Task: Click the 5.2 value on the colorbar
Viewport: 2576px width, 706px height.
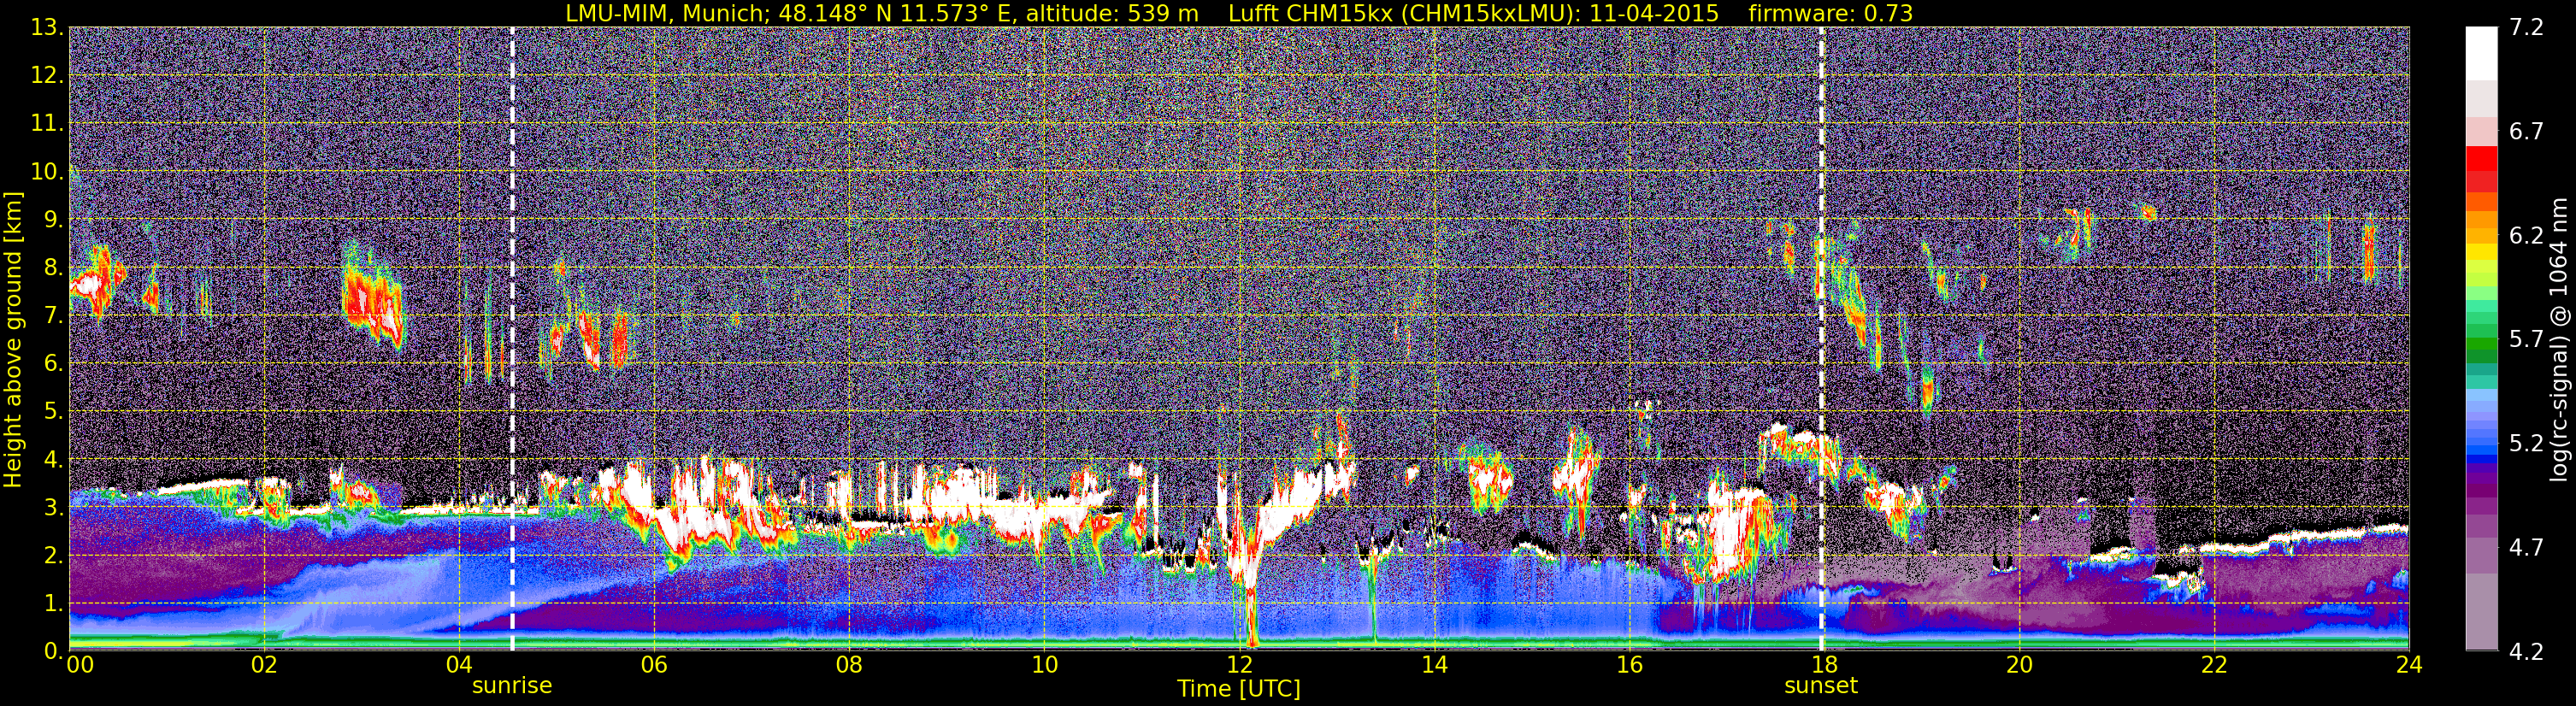Action: (x=2526, y=443)
